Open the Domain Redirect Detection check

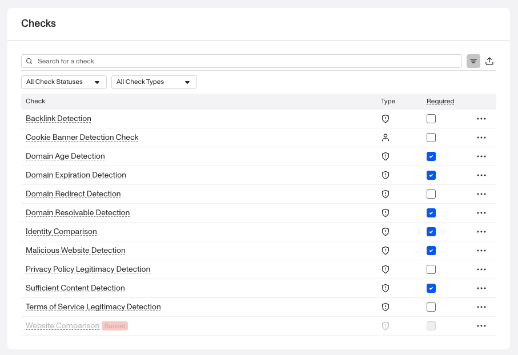(73, 194)
